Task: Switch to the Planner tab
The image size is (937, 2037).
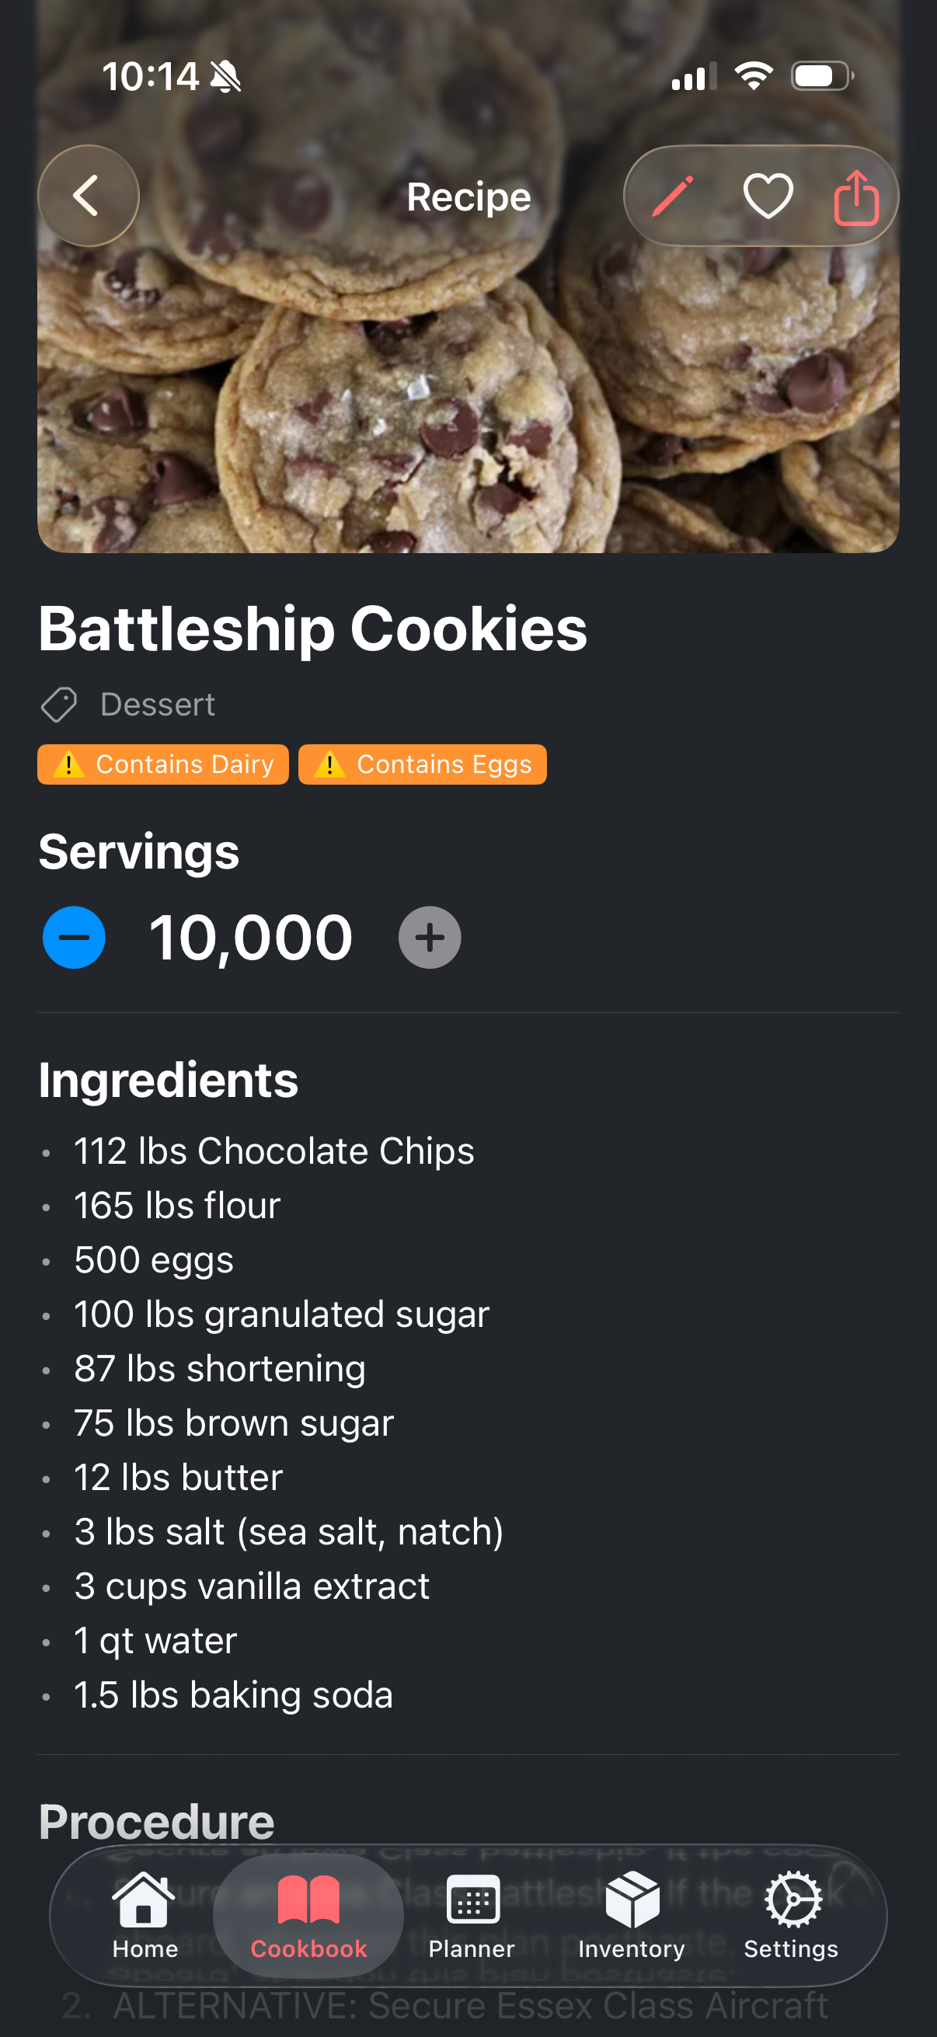Action: point(472,1915)
